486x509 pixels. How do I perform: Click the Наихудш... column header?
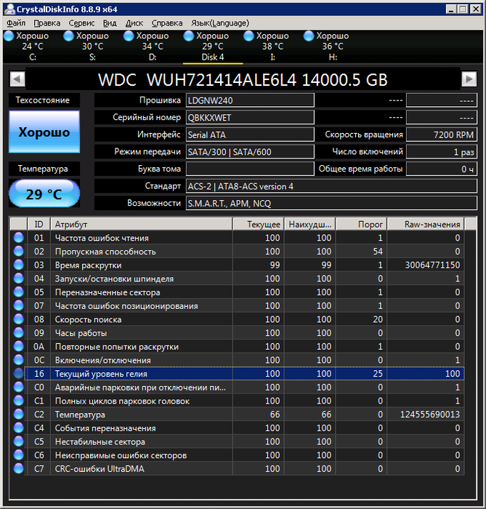[310, 224]
